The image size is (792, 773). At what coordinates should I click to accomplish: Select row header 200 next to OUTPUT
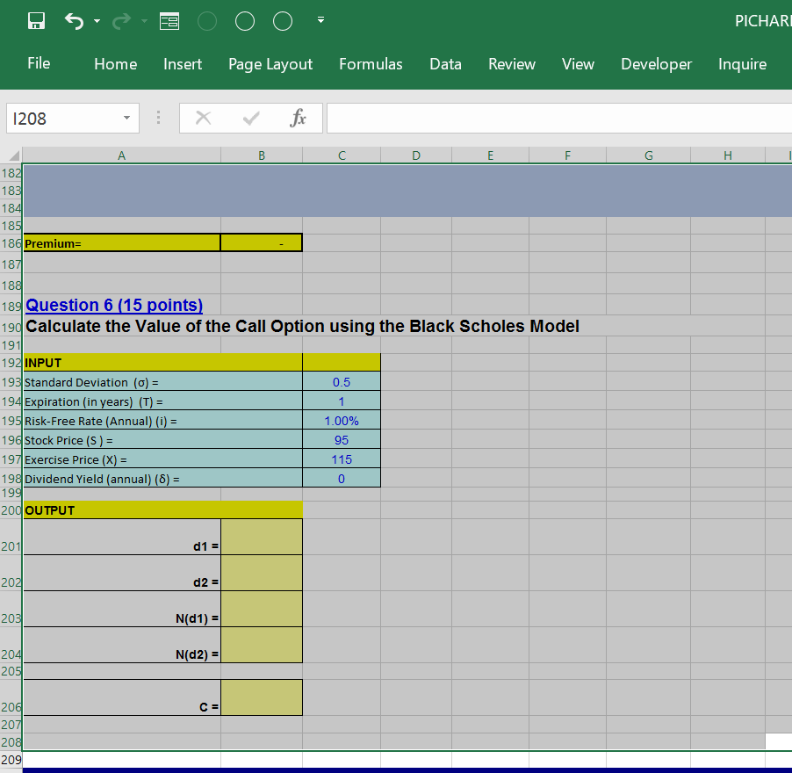click(x=11, y=510)
